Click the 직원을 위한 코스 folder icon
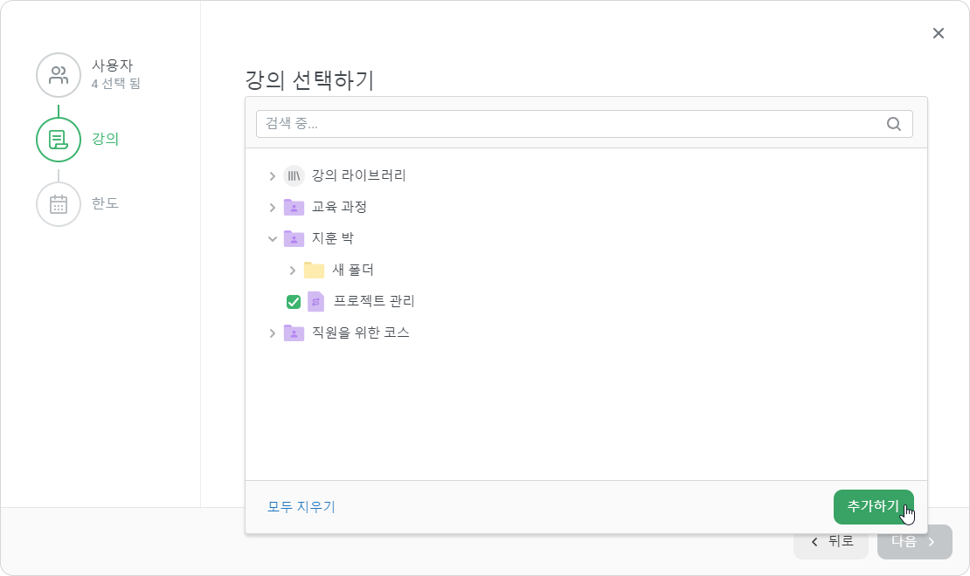The height and width of the screenshot is (576, 970). [x=294, y=333]
